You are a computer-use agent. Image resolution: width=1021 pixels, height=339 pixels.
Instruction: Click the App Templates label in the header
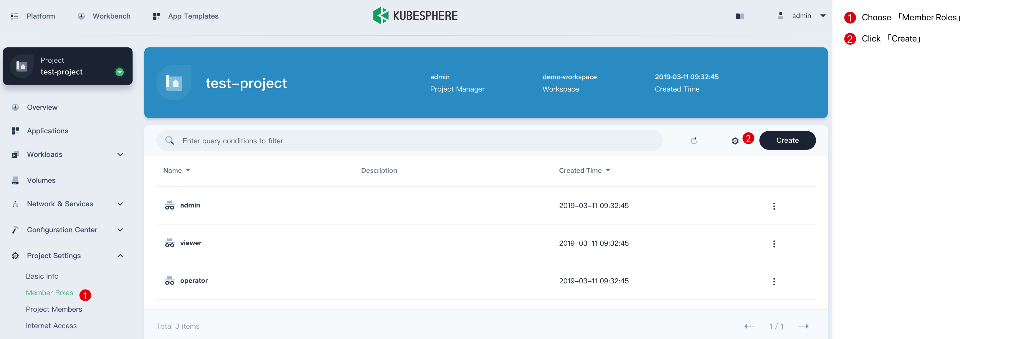tap(193, 16)
